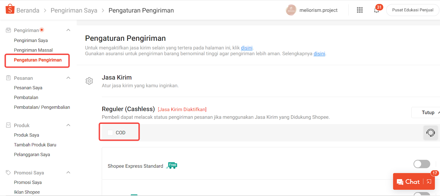Enable the Shopee Express Standard toggle
440x196 pixels.
point(422,164)
